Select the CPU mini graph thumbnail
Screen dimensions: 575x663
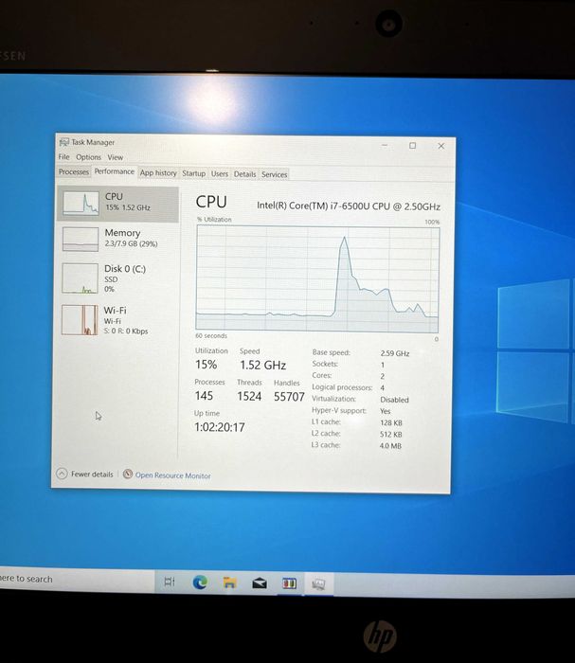click(81, 204)
